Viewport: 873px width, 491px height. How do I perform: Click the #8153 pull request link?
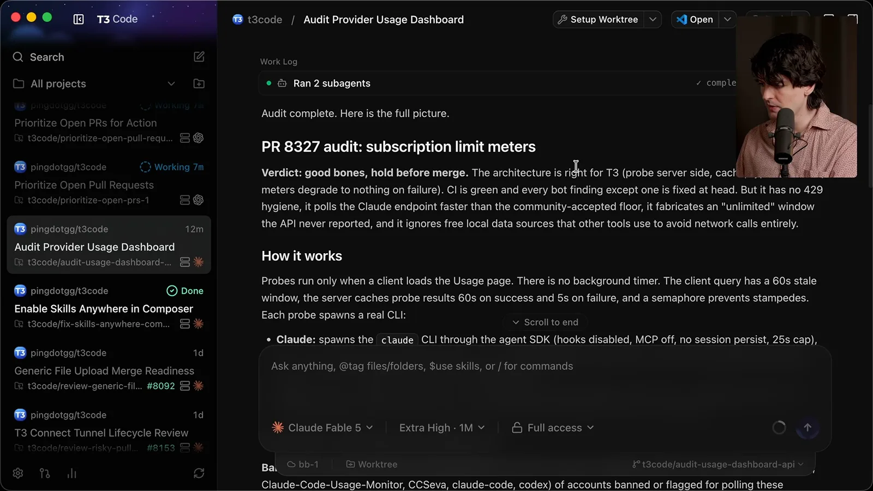pyautogui.click(x=161, y=448)
